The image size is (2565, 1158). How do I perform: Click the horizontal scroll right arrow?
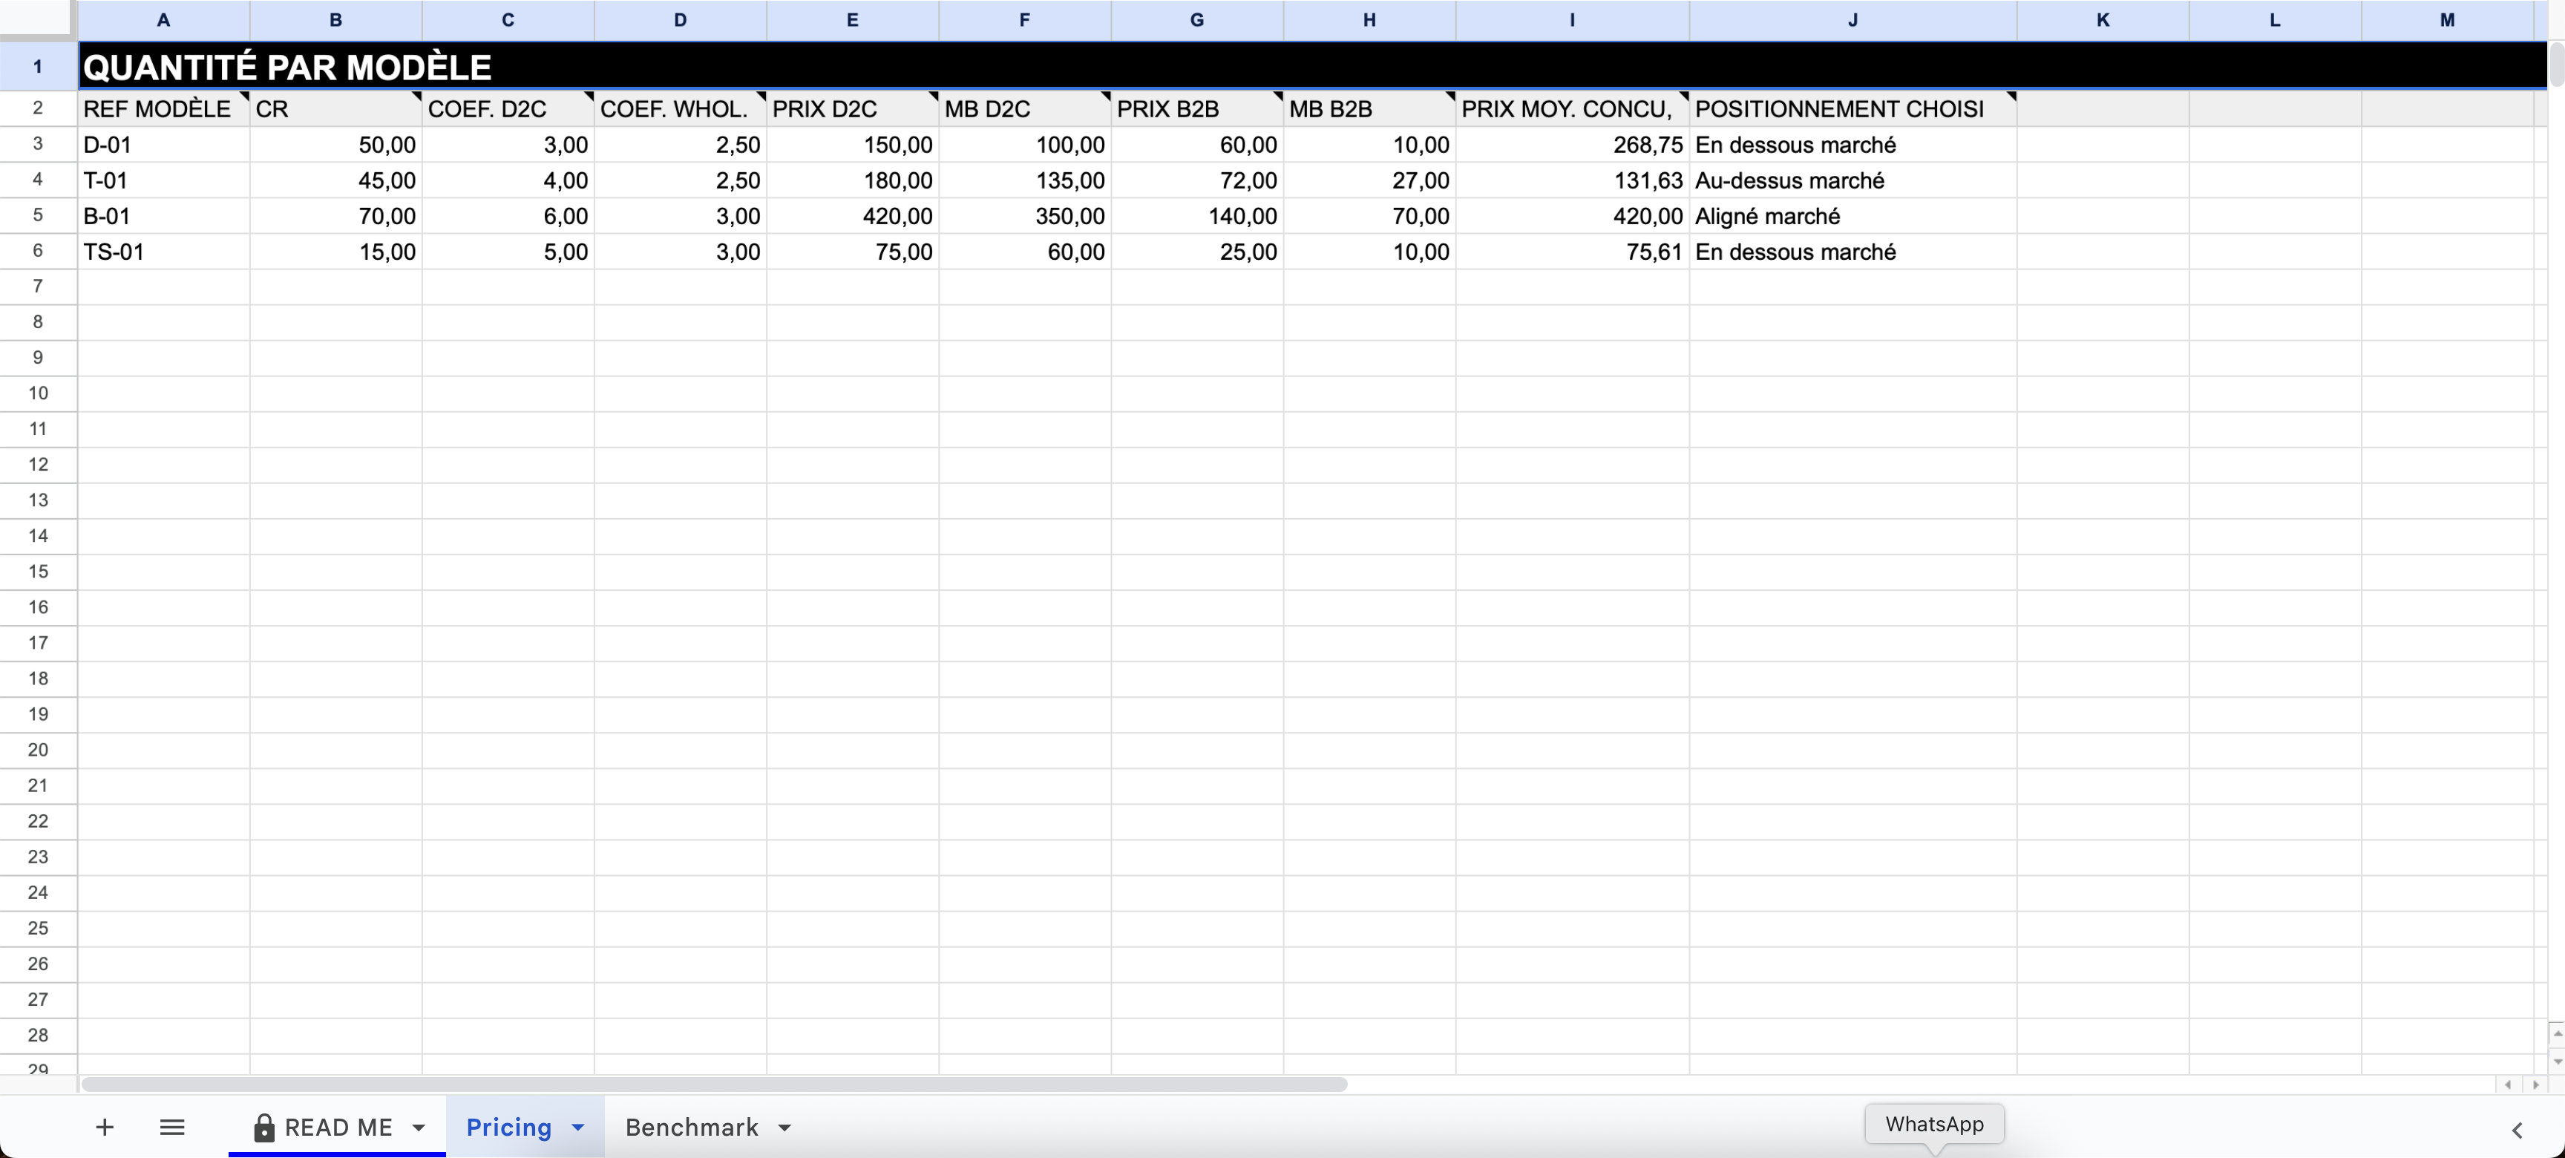point(2535,1085)
